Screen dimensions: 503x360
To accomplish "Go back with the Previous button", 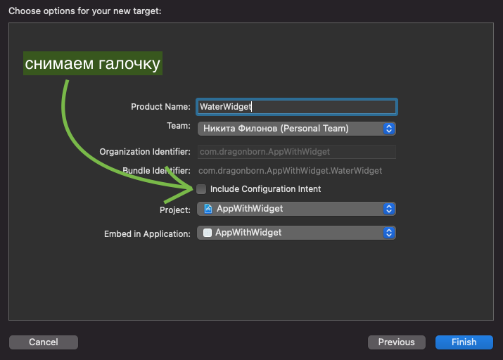I will click(396, 342).
